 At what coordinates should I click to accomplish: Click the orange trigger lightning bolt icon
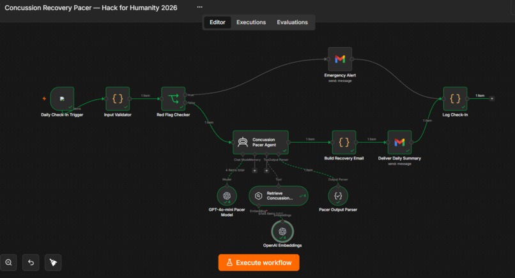tap(44, 98)
